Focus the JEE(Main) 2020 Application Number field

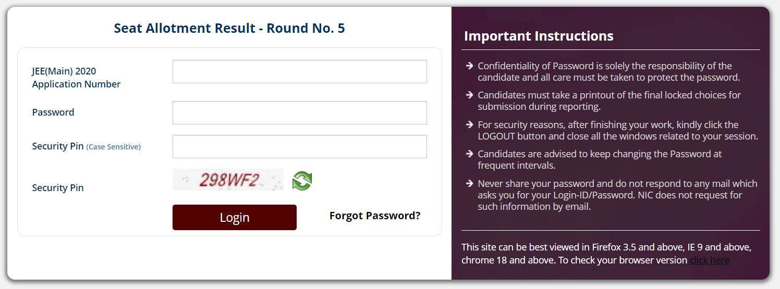point(299,72)
